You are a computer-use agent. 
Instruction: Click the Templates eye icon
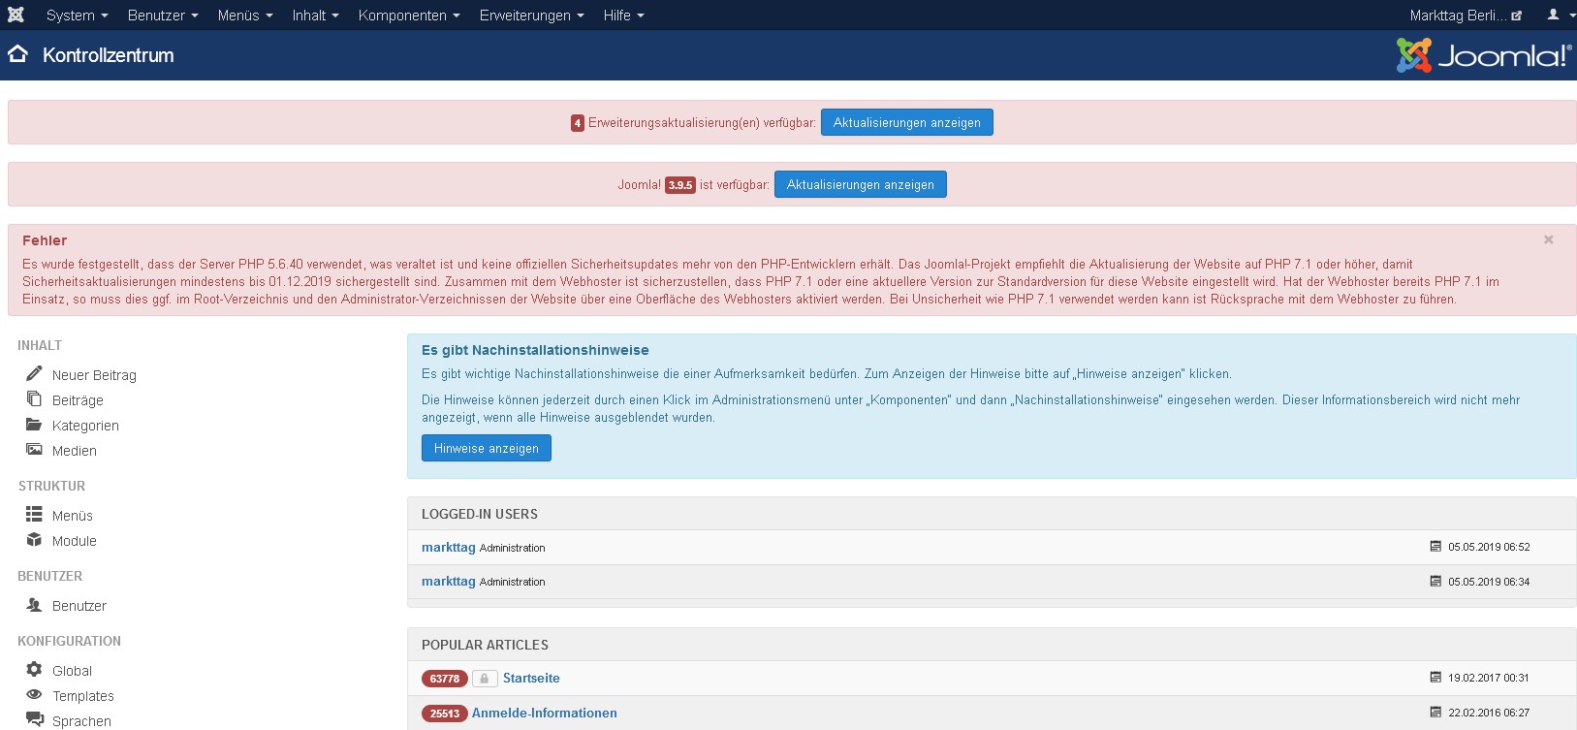click(34, 694)
